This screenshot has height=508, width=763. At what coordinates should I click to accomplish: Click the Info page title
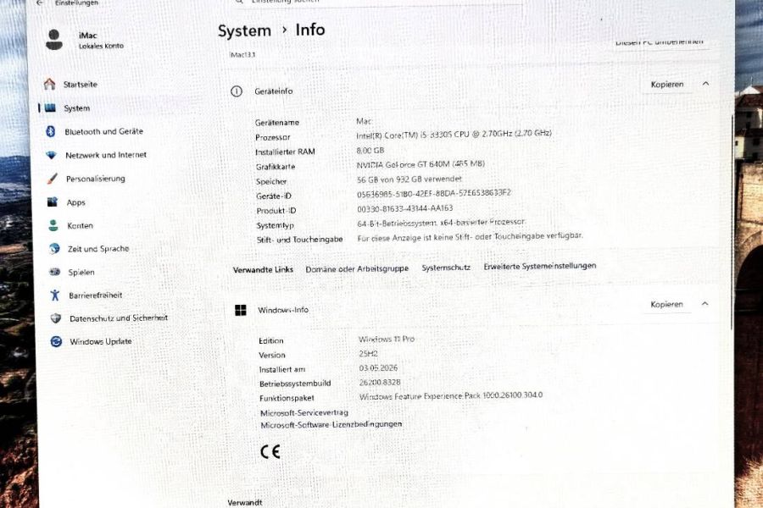310,30
